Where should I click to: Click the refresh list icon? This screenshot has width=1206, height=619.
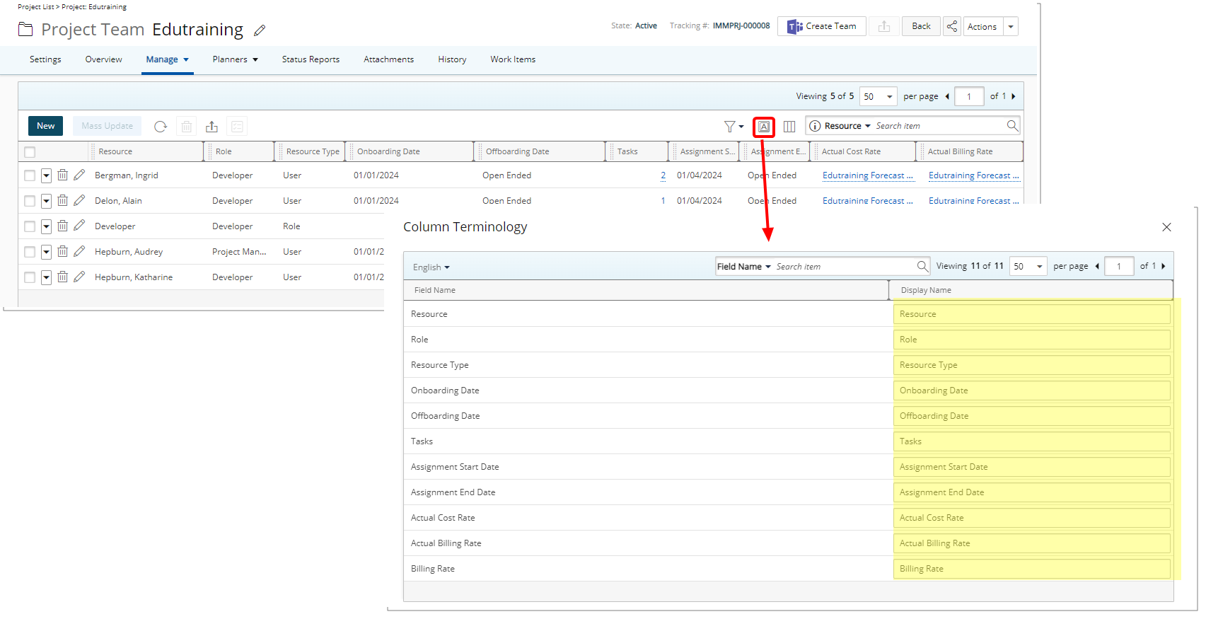(161, 127)
